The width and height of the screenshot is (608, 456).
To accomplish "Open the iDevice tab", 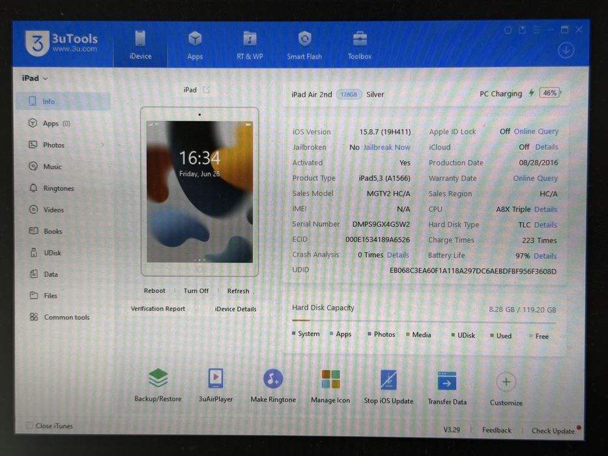I will (140, 46).
